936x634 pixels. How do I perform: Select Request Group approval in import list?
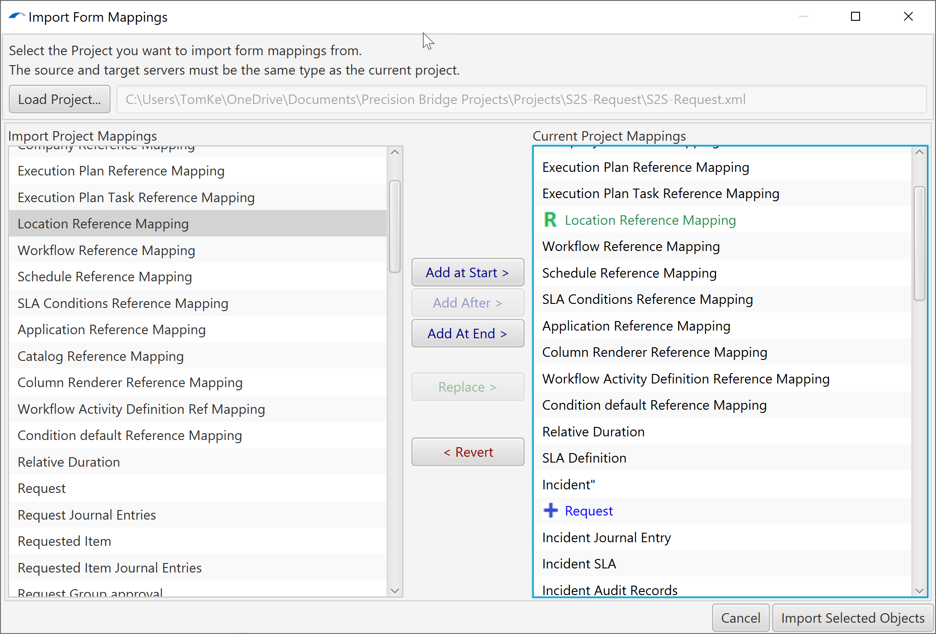coord(198,589)
